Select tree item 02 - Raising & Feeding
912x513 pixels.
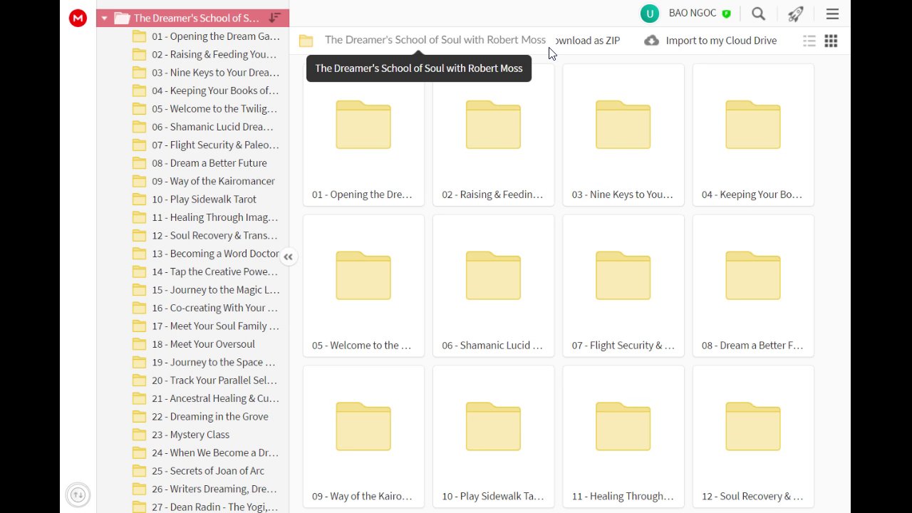tap(206, 54)
